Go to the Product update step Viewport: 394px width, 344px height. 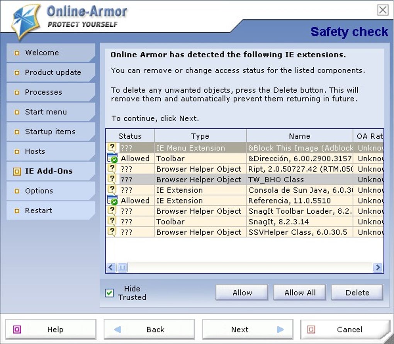(x=51, y=72)
